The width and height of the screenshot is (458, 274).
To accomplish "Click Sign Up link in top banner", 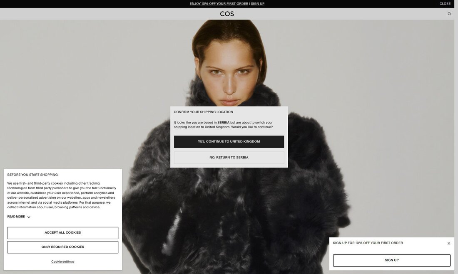I will tap(257, 4).
